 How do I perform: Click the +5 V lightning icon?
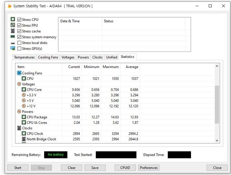click(x=24, y=100)
